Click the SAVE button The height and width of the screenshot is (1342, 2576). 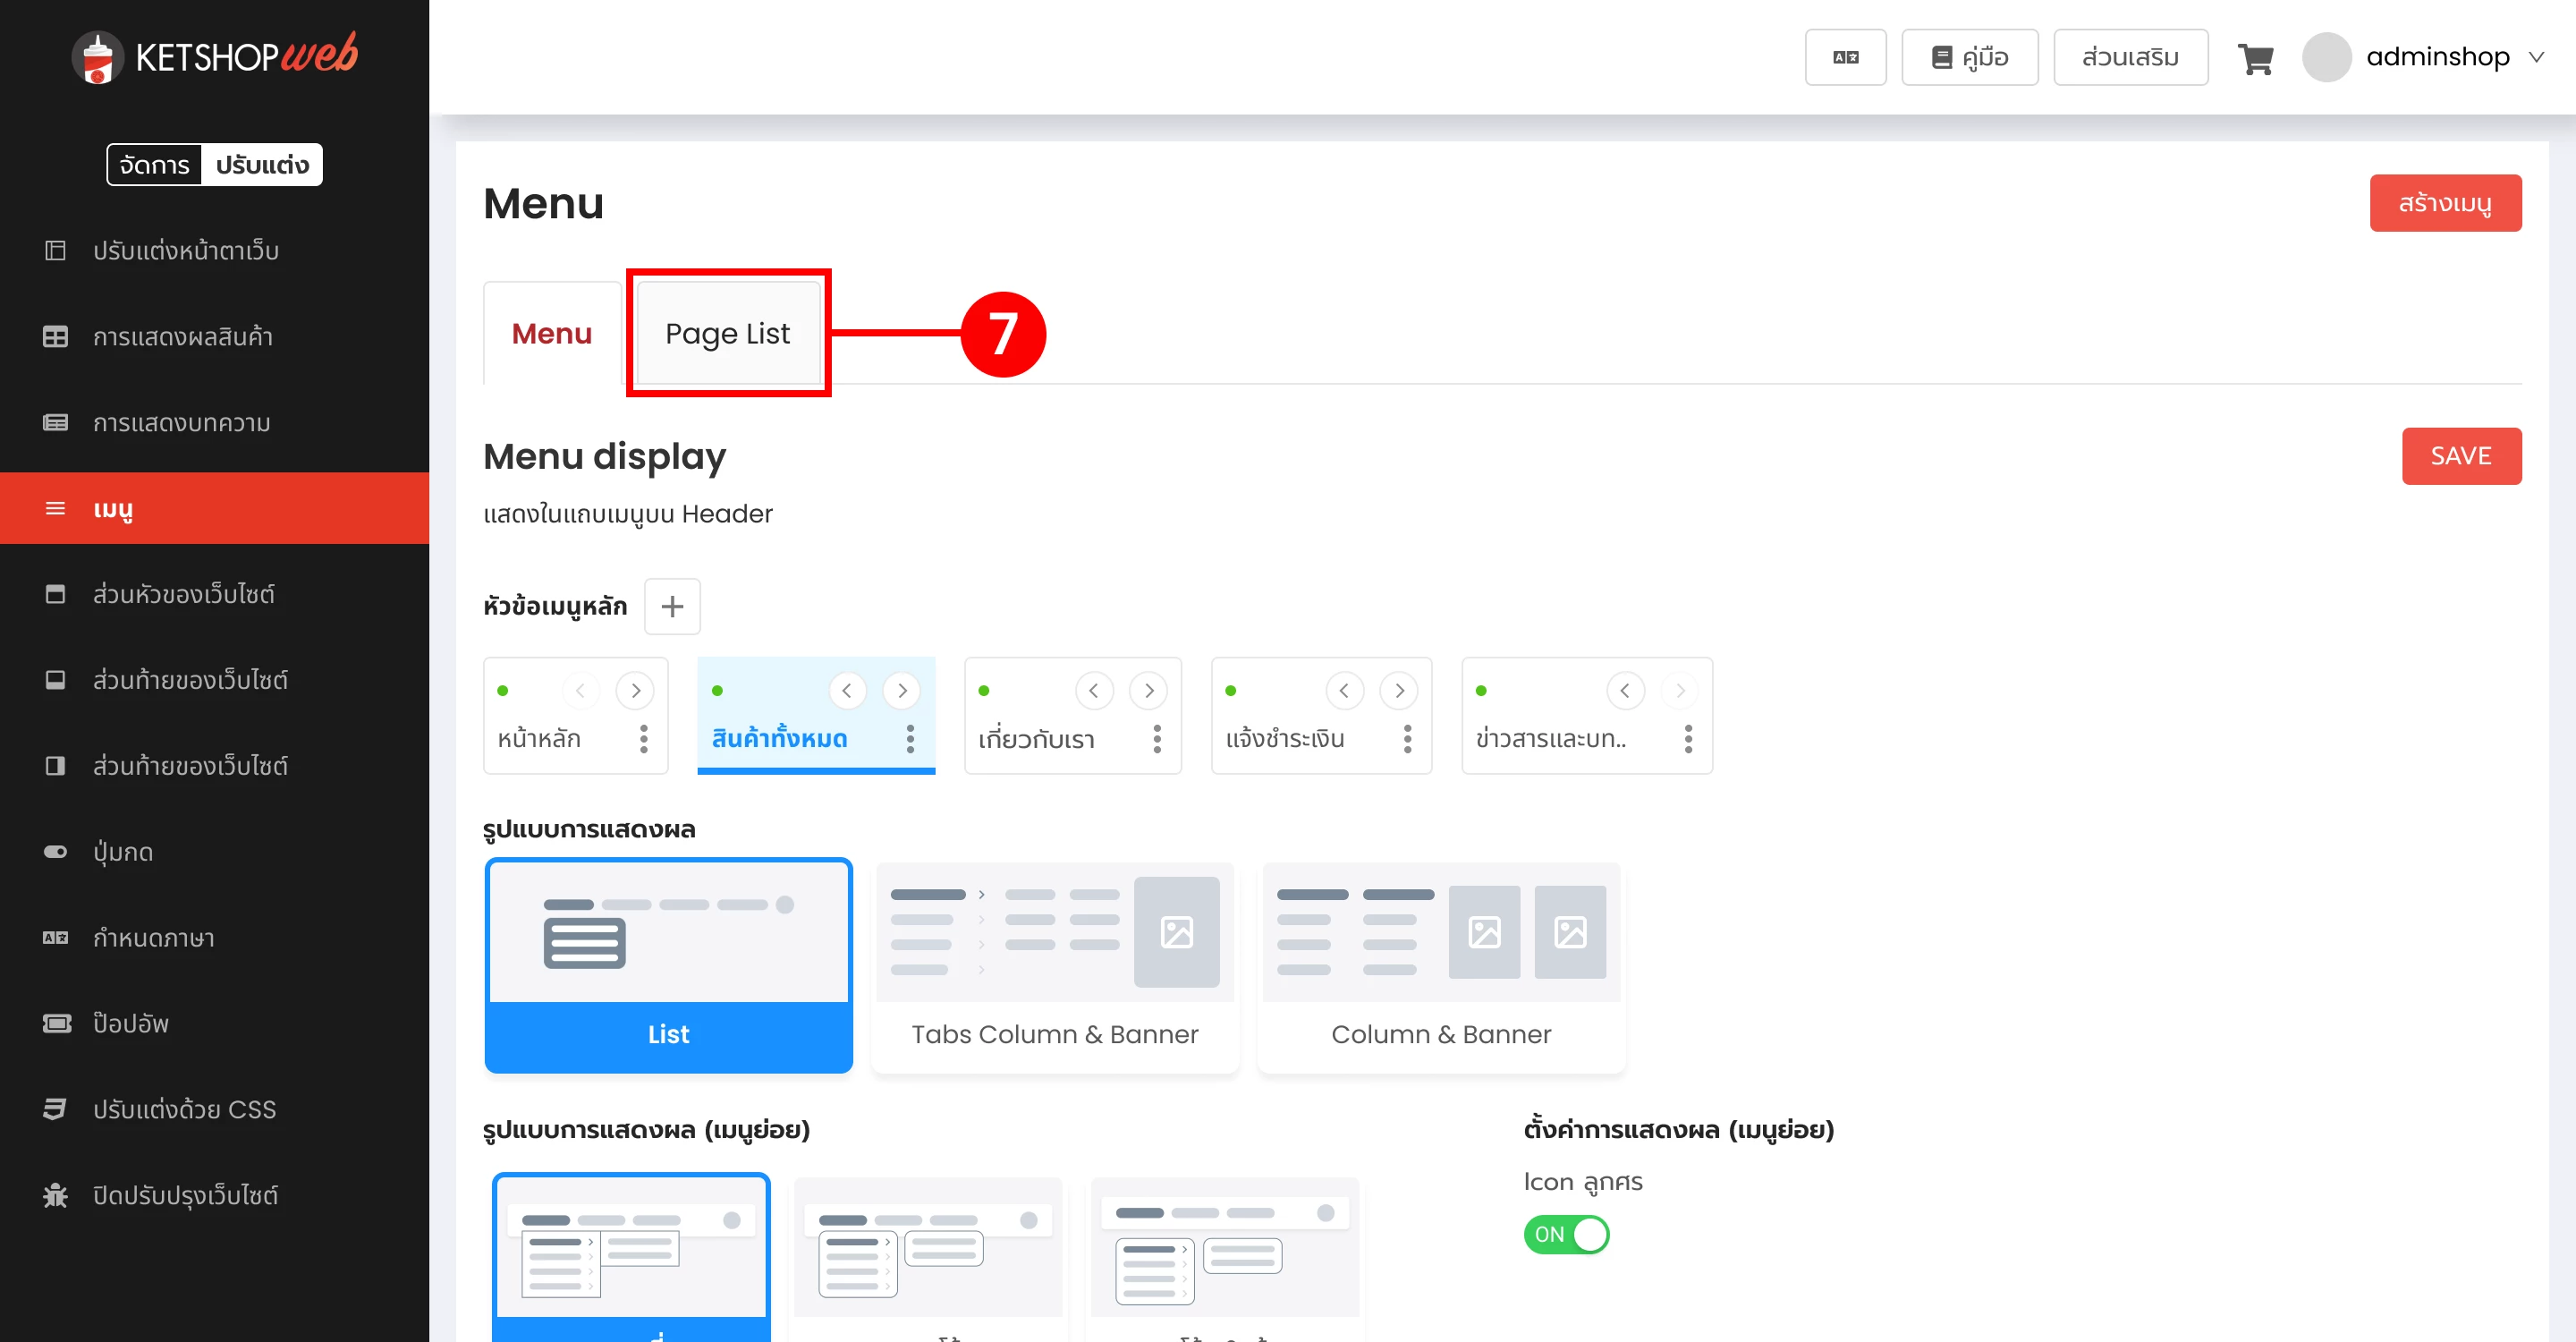[x=2461, y=456]
